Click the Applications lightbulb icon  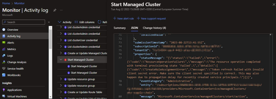tap(4, 90)
